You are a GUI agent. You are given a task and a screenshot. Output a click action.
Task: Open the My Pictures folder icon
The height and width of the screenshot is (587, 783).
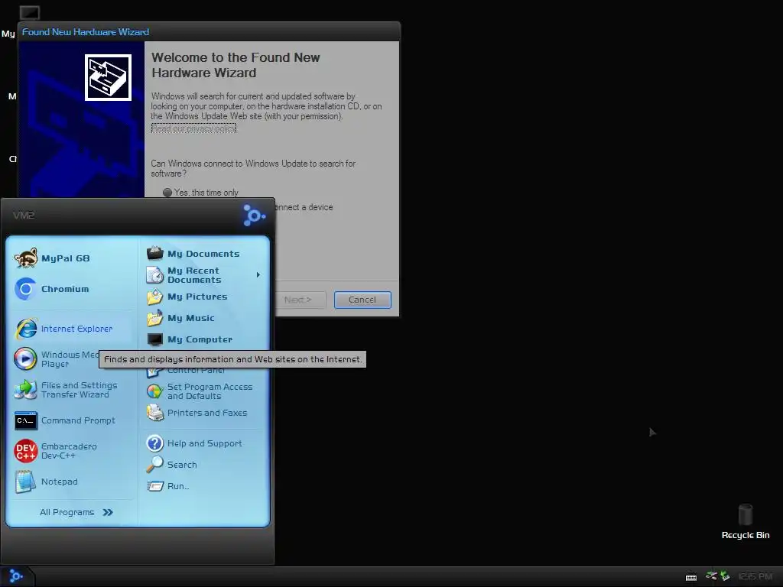(x=154, y=297)
